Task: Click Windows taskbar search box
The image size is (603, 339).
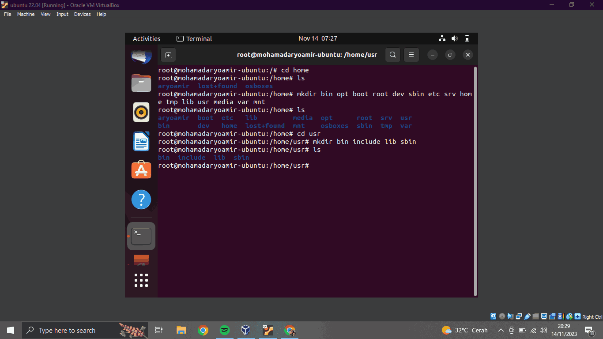Action: point(85,330)
